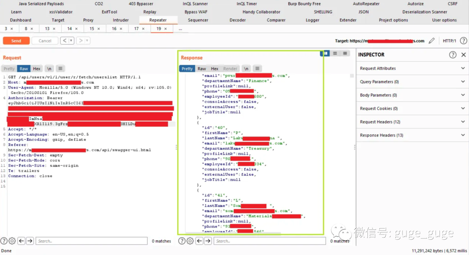Open the Dashboard tab
Image resolution: width=469 pixels, height=255 pixels.
21,20
